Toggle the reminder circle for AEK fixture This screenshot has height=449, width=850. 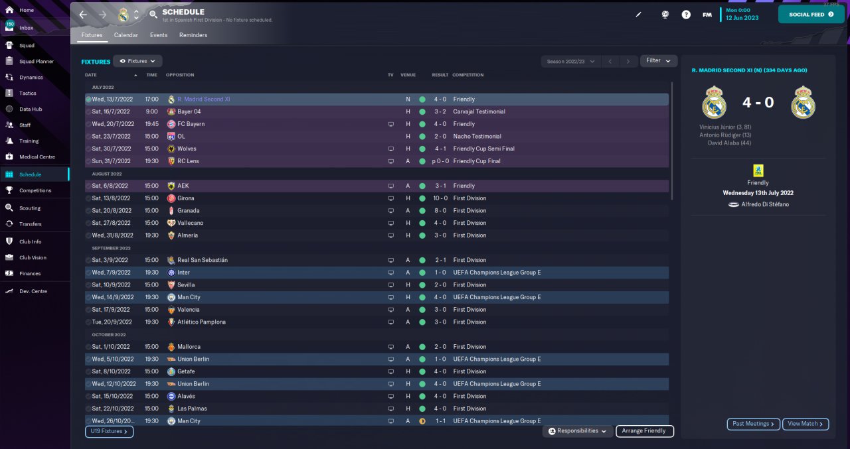[x=88, y=186]
